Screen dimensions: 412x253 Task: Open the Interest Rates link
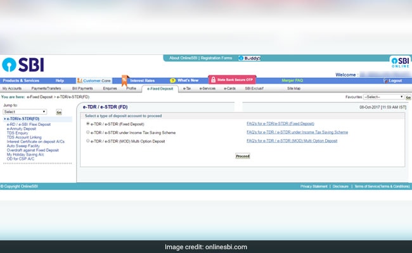pos(142,81)
